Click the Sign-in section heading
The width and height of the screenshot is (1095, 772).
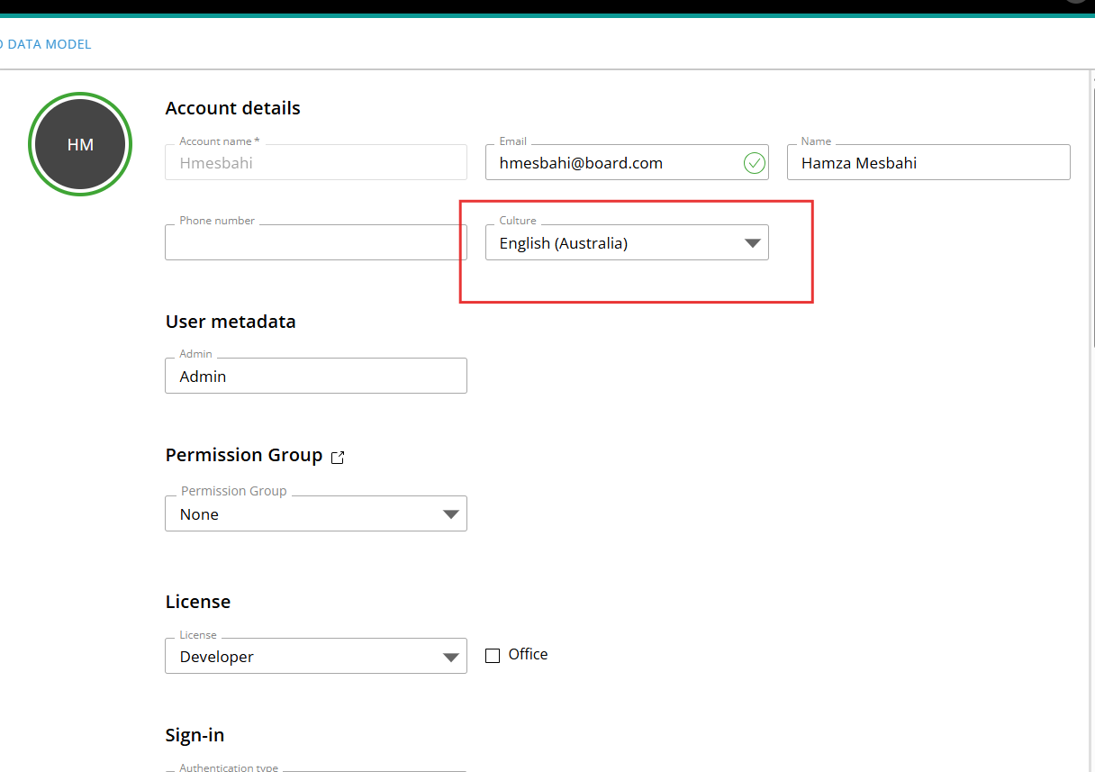click(195, 735)
